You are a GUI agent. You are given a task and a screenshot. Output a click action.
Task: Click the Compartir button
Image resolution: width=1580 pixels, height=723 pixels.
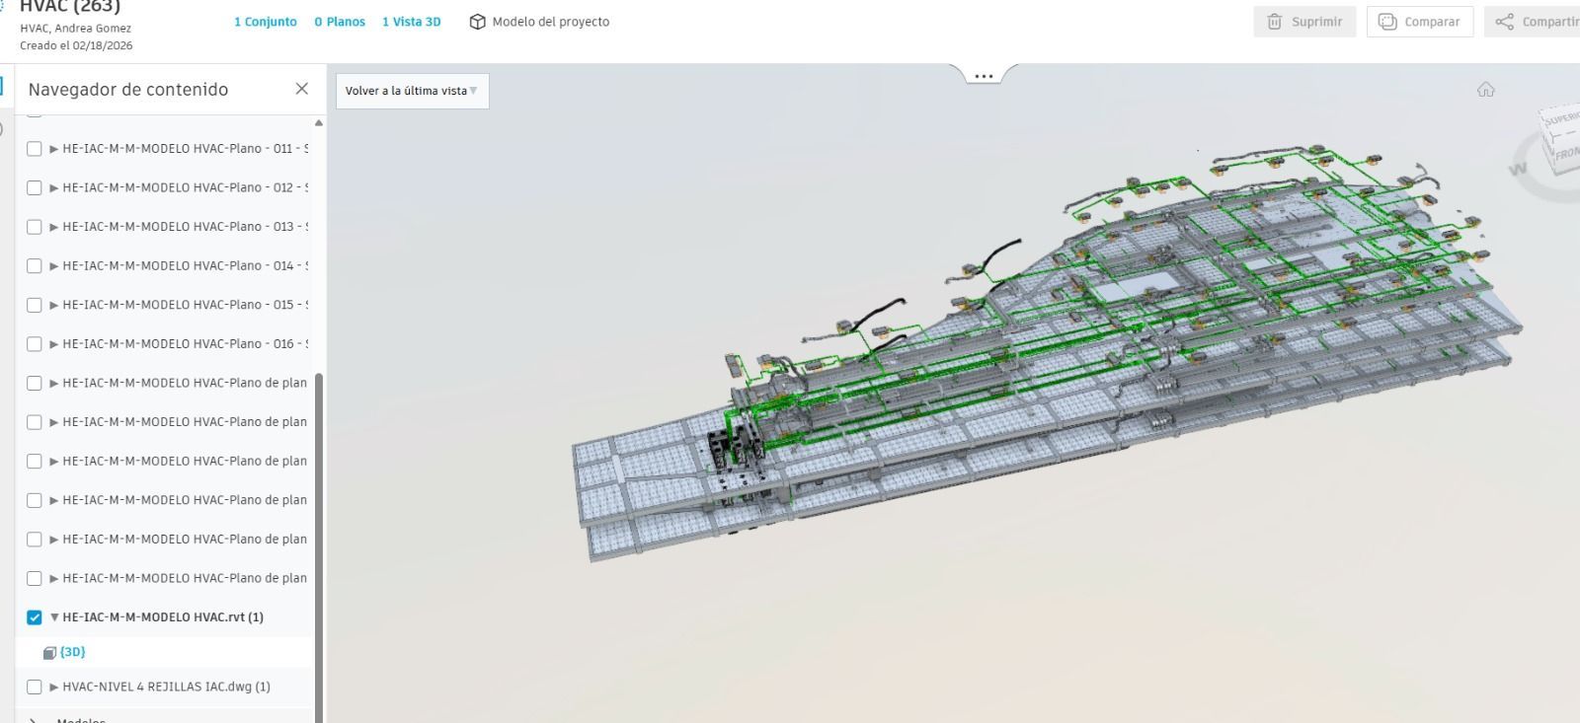1533,22
